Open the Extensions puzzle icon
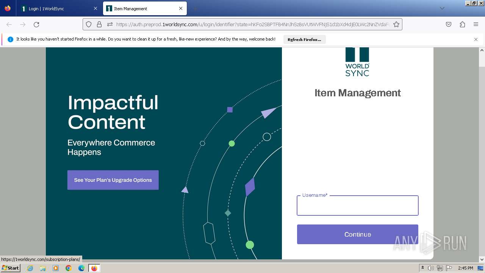This screenshot has width=485, height=273. [462, 24]
